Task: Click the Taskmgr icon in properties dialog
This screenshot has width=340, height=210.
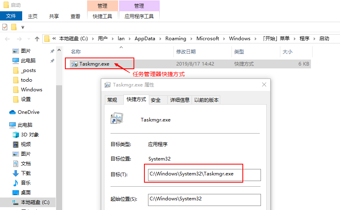Action: pyautogui.click(x=117, y=118)
